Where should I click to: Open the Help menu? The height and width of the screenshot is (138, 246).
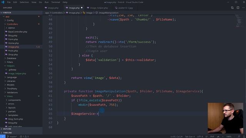click(65, 2)
